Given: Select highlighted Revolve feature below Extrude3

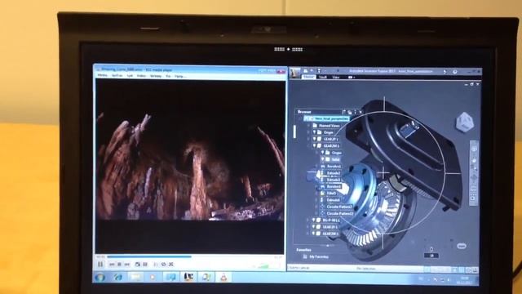Looking at the screenshot, I should (x=334, y=186).
